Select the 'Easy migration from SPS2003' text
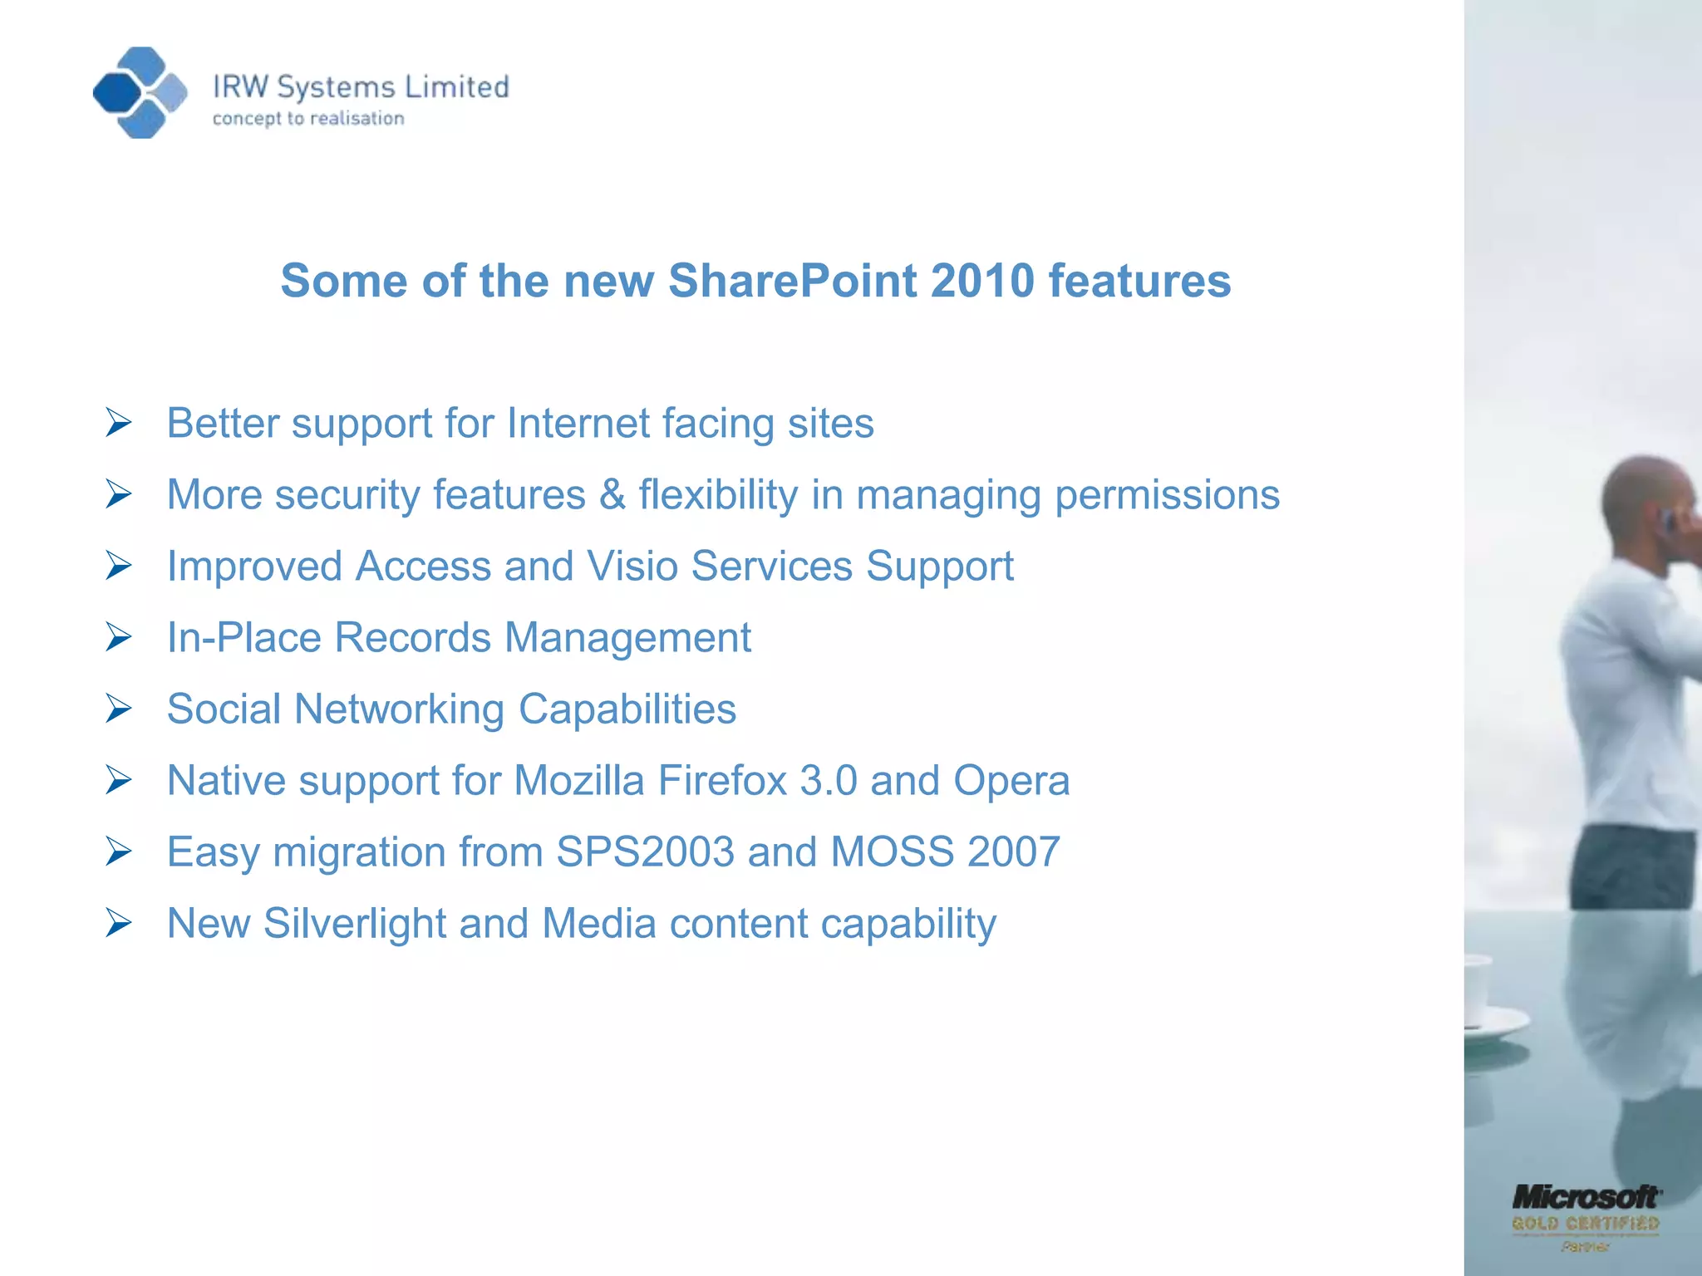 (613, 852)
